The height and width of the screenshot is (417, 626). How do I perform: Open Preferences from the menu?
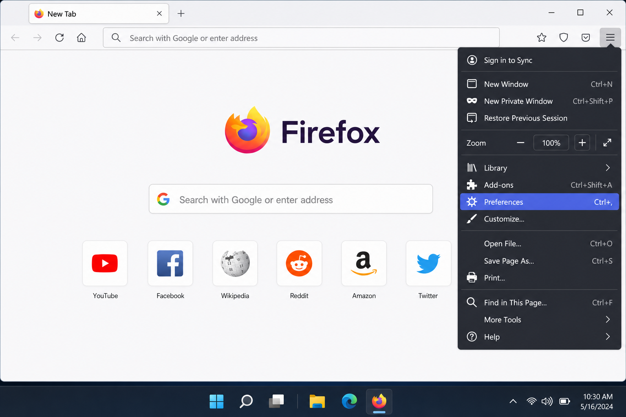coord(540,202)
